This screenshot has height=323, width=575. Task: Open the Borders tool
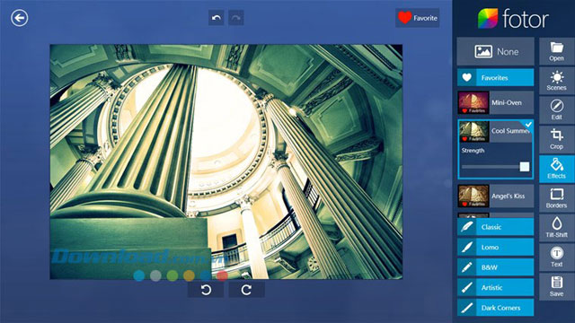click(x=557, y=198)
